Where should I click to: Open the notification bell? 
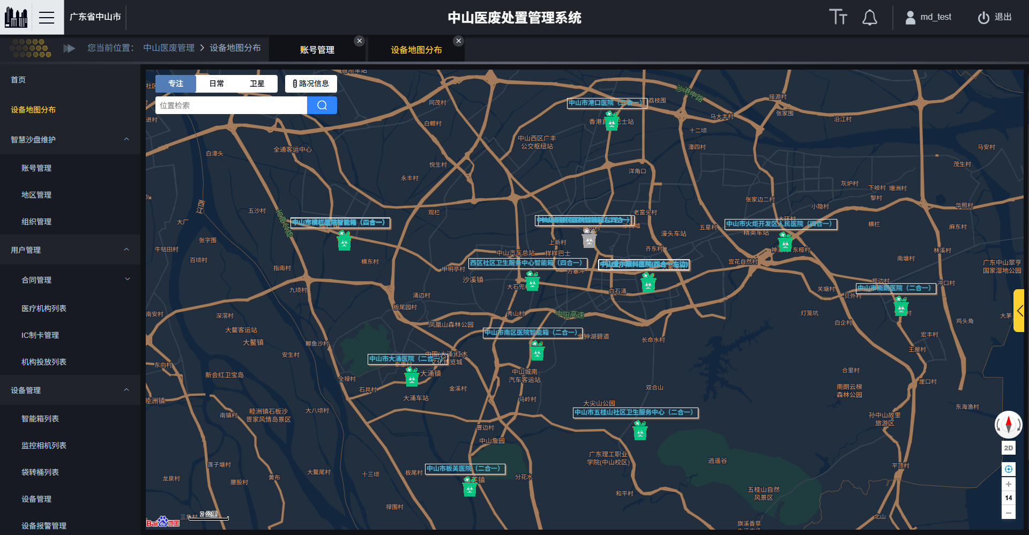tap(869, 18)
